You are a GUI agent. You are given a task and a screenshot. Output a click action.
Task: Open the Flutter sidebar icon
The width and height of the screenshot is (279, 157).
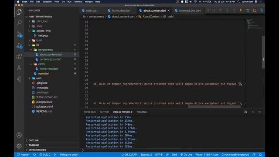(19, 79)
